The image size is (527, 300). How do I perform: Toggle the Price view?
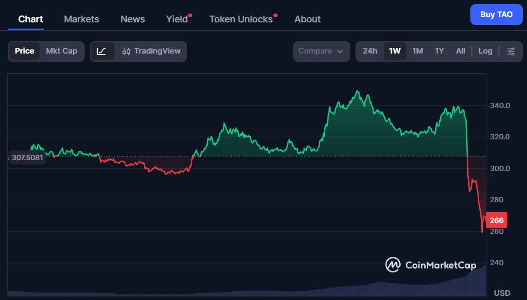click(24, 51)
